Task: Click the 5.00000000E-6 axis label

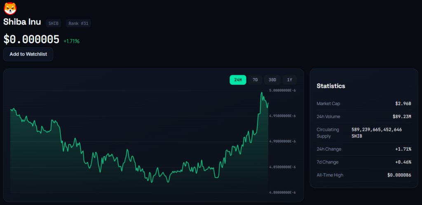Action: (283, 90)
